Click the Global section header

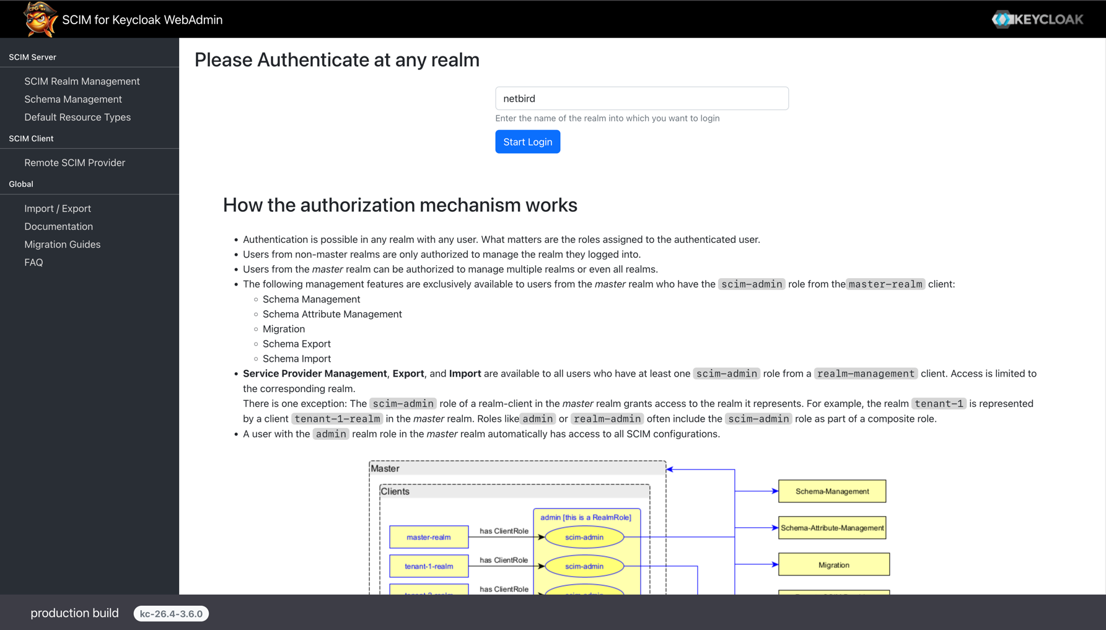(20, 184)
